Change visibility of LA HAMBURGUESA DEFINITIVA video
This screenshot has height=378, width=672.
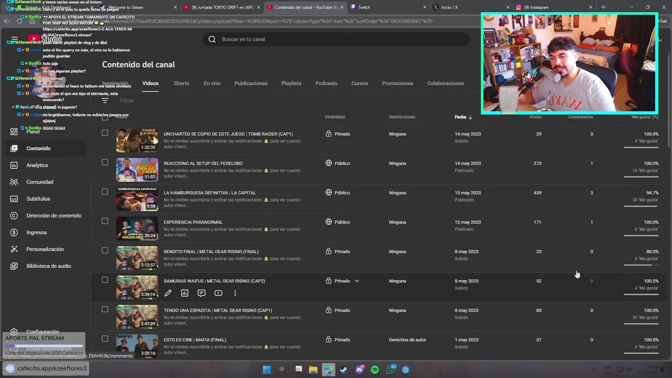338,193
